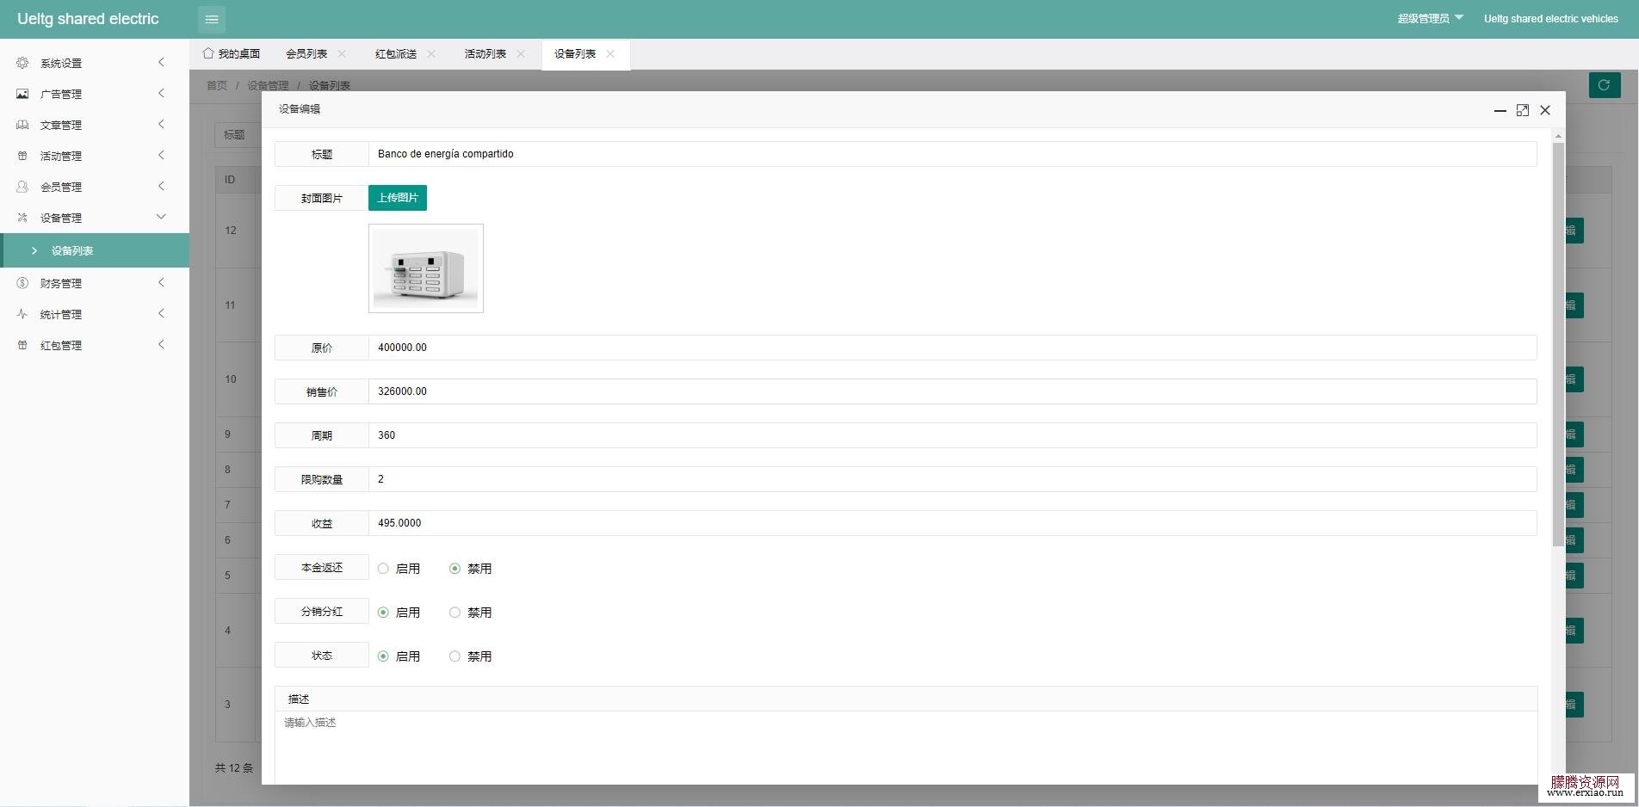Click the green refresh icon
Viewport: 1639px width, 807px height.
(1604, 85)
